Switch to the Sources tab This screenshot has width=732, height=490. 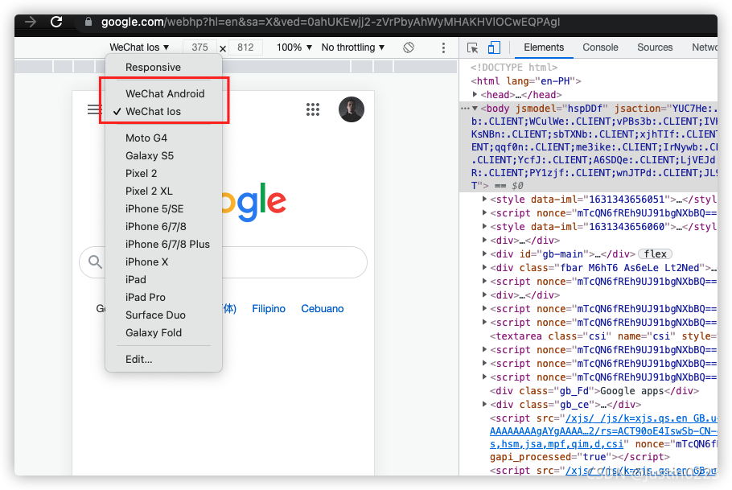click(x=655, y=47)
